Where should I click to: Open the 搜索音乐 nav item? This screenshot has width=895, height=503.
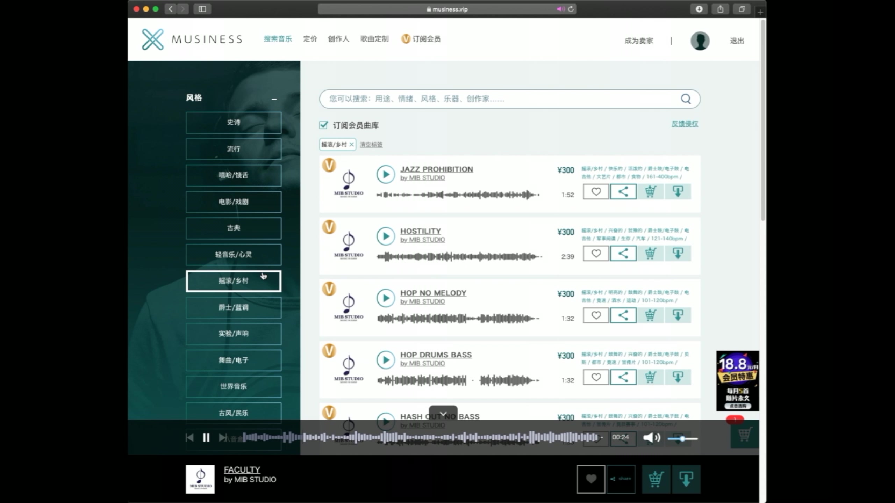click(278, 39)
